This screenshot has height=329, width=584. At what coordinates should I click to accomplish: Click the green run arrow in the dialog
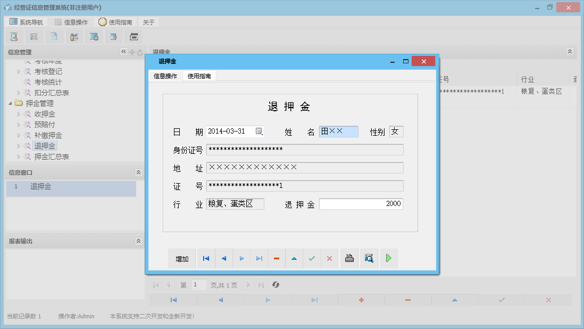coord(389,258)
